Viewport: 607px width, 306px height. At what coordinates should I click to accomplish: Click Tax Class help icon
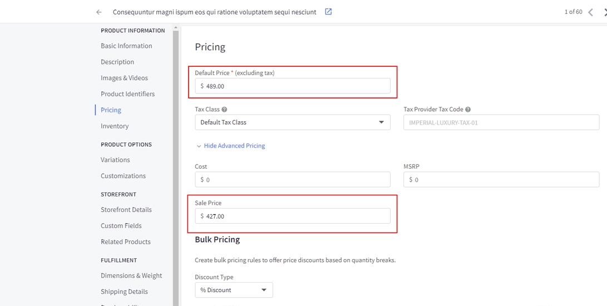click(224, 110)
